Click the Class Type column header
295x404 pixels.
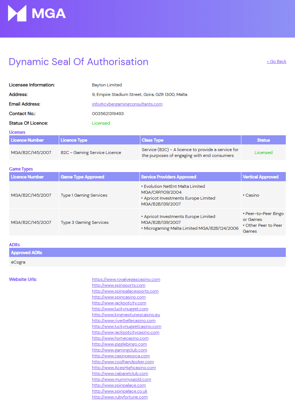click(191, 140)
